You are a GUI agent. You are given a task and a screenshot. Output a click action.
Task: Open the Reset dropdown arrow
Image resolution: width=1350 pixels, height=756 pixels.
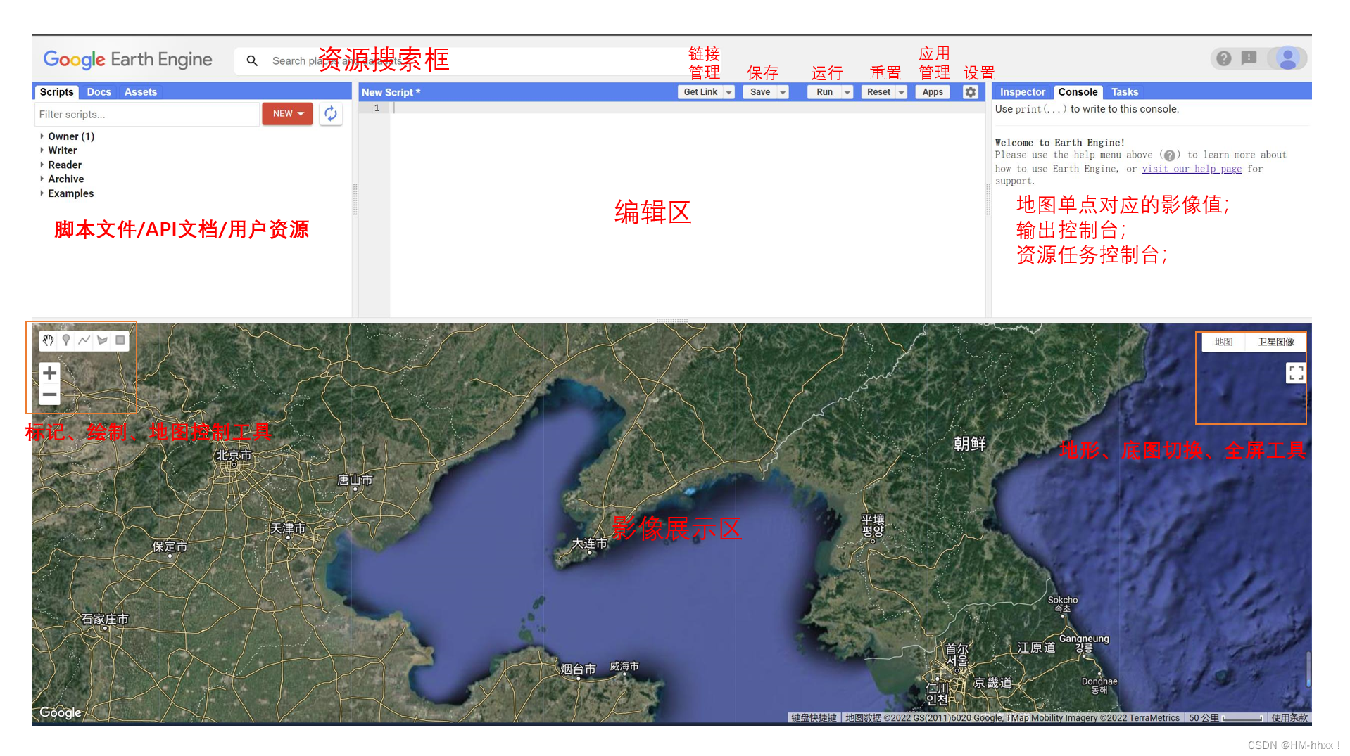click(x=902, y=92)
